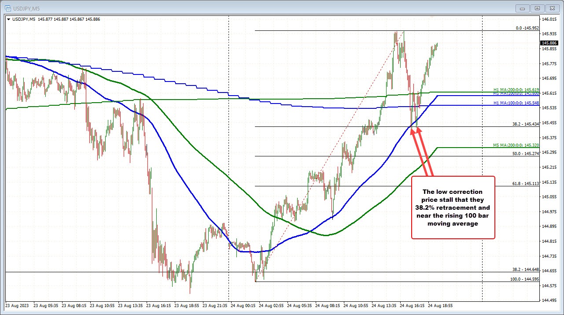Screen dimensions: 564x315
Task: Click the 146.015 price axis label
Action: coord(549,19)
